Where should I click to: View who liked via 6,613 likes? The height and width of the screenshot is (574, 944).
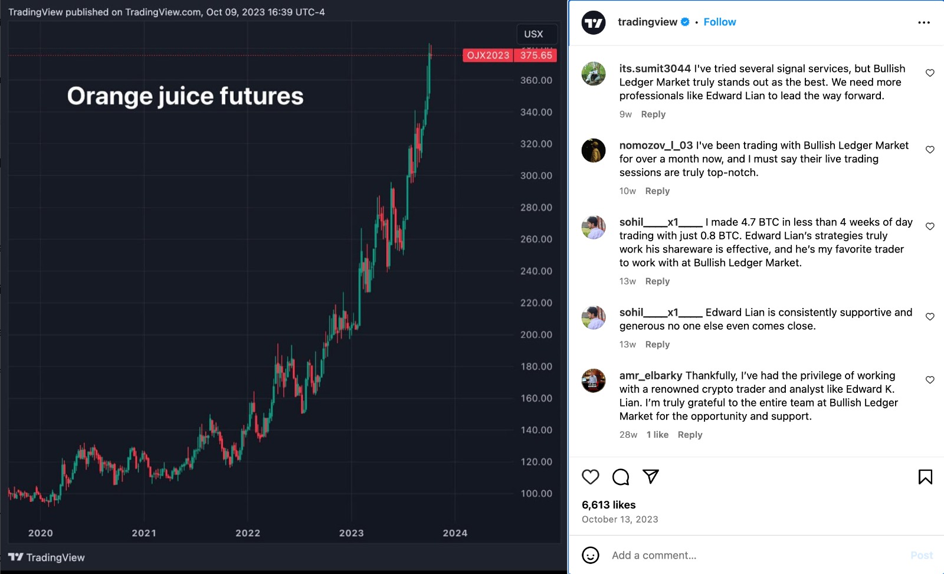(608, 505)
